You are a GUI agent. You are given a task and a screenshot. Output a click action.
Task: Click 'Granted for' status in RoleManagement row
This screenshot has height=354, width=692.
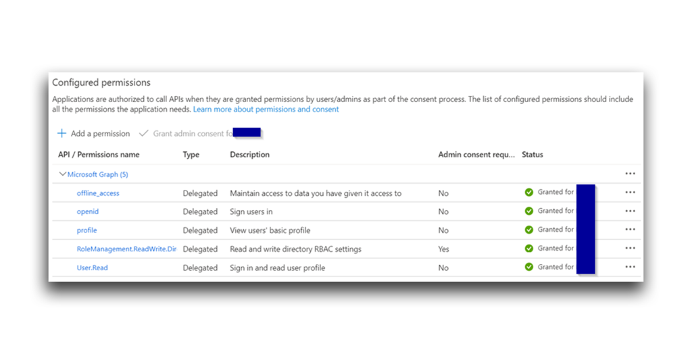(555, 248)
